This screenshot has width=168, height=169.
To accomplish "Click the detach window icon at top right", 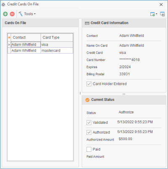I will 163,14.
